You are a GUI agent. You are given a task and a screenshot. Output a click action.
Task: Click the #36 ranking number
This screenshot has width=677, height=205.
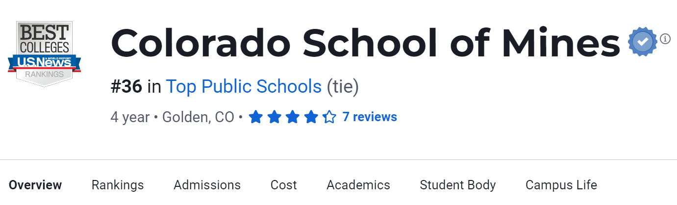[126, 87]
